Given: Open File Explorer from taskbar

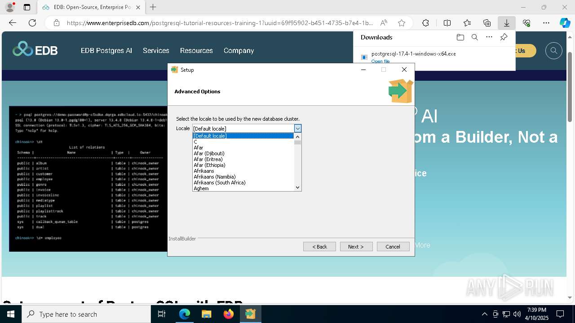Looking at the screenshot, I should 206,314.
